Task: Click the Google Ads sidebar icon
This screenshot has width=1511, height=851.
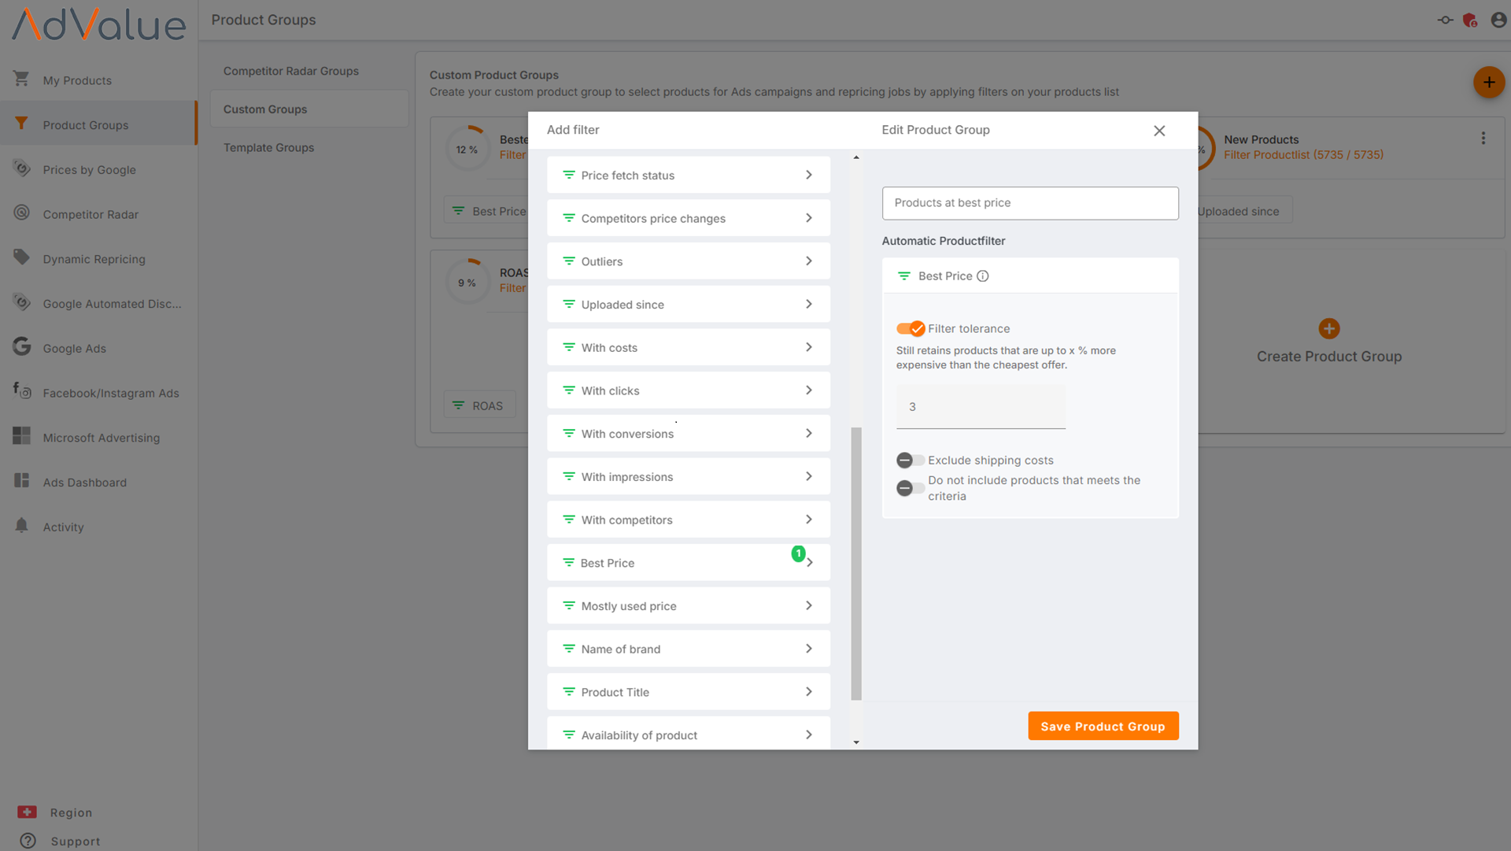Action: click(20, 348)
